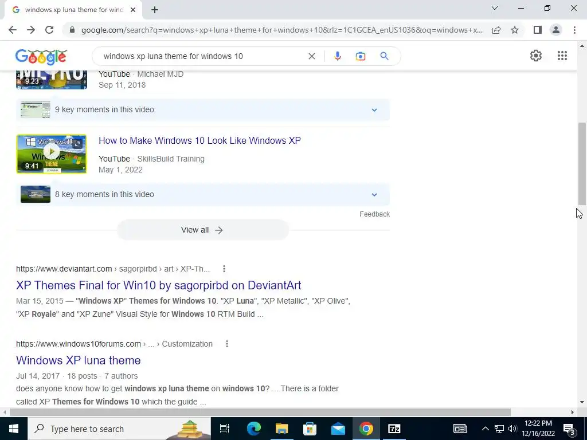Start voice search with microphone
Image resolution: width=587 pixels, height=440 pixels.
337,56
